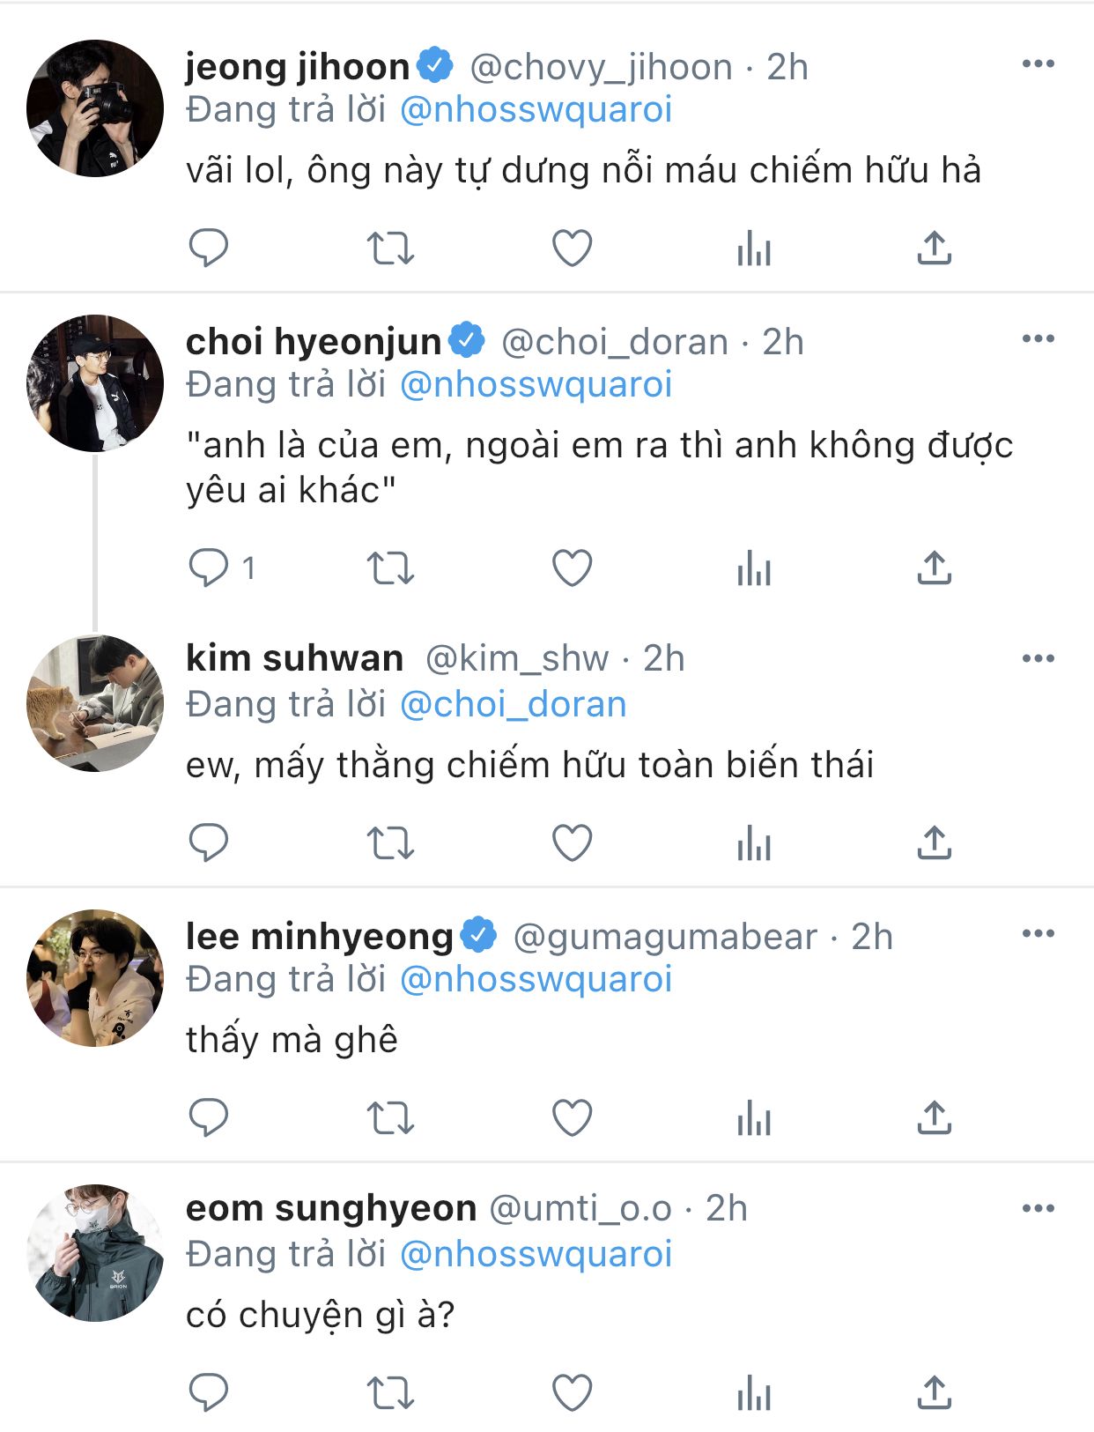The height and width of the screenshot is (1432, 1094).
Task: Retweet choi hyeonjun's quoted reply
Action: (389, 568)
